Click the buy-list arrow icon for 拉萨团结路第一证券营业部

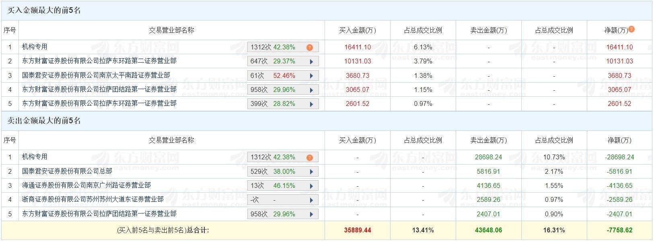coord(311,90)
